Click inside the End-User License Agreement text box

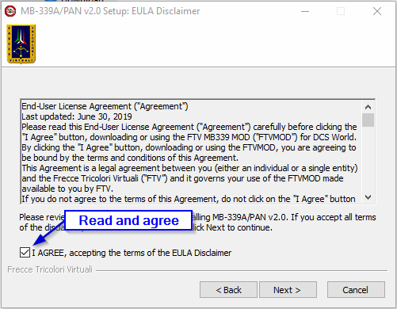[x=192, y=152]
